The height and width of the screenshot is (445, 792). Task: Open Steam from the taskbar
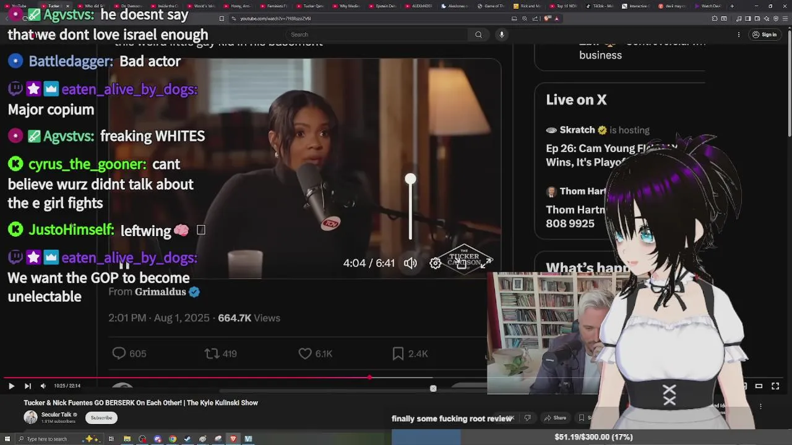[x=187, y=439]
